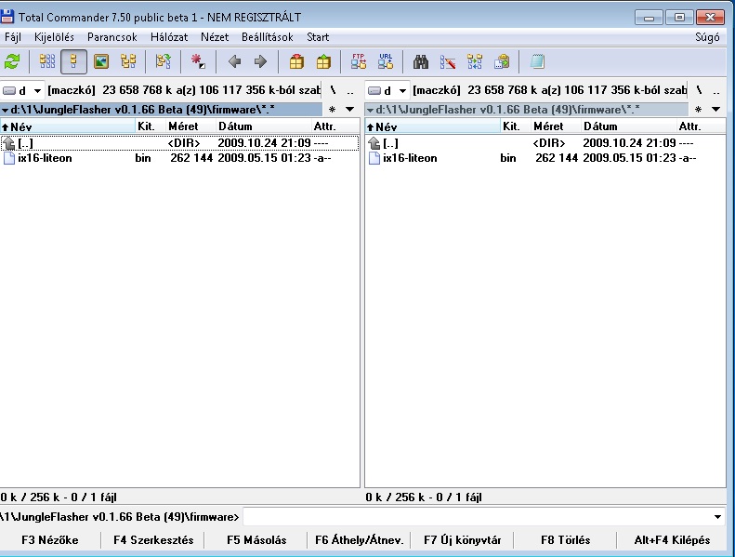Click the Pack files gift box icon
Screen dimensions: 735x557
296,62
